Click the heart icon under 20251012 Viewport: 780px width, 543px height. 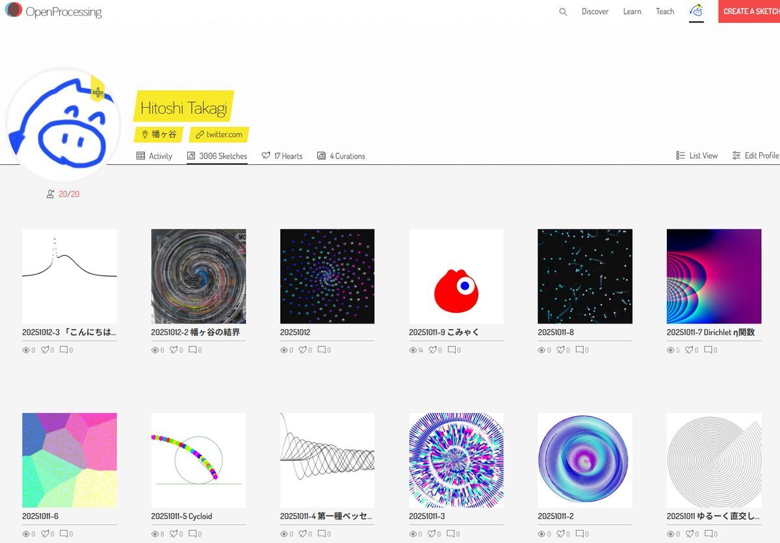pos(303,350)
